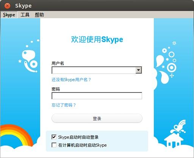This screenshot has width=194, height=158.
Task: Click the 登录 button
Action: pyautogui.click(x=97, y=118)
